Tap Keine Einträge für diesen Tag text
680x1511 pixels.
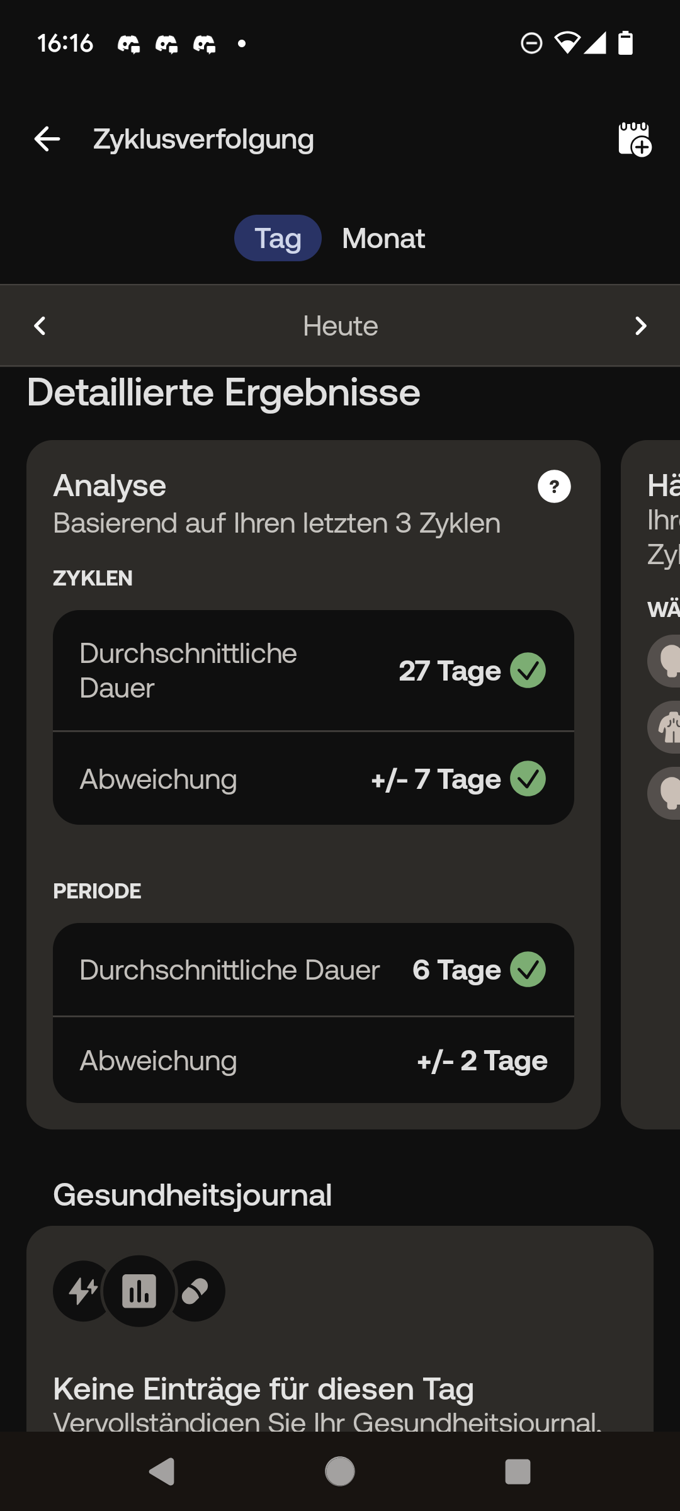(x=263, y=1389)
